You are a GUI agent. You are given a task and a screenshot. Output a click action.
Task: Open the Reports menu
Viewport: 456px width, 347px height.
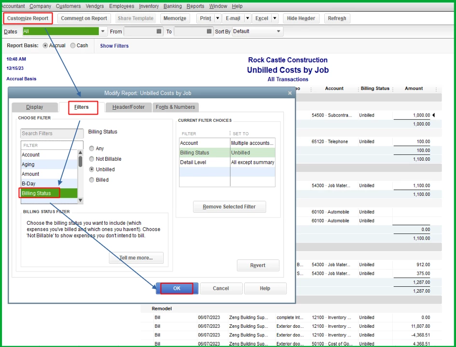point(195,6)
